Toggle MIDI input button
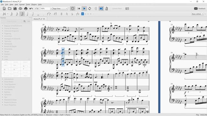207x116 pixels. [72, 9]
